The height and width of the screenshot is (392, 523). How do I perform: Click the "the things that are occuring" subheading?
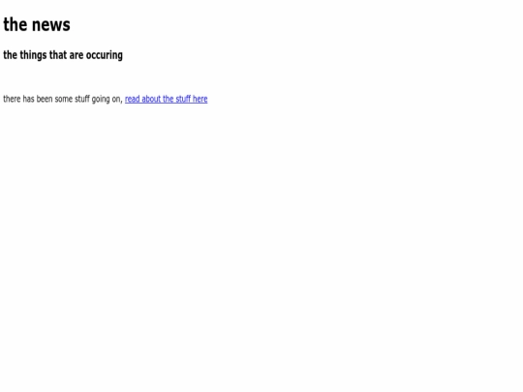pos(63,55)
